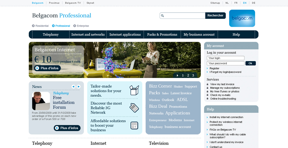The image size is (288, 148).
Task: Open Discover the most Reliable 3G Network
Action: (106, 108)
